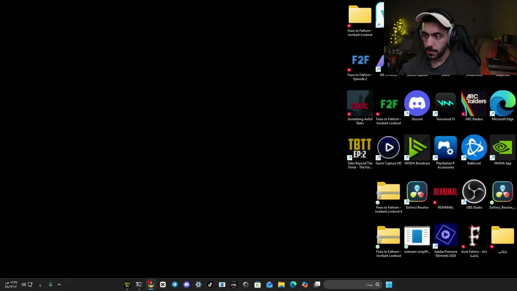
Task: Open Telegram from the taskbar
Action: (x=174, y=285)
